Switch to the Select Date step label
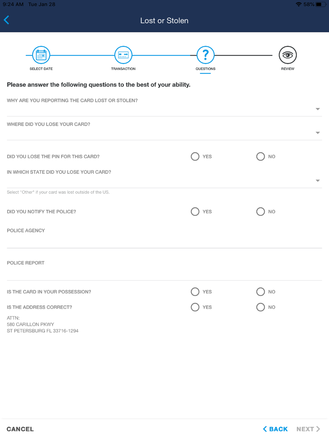The width and height of the screenshot is (329, 439). [41, 69]
